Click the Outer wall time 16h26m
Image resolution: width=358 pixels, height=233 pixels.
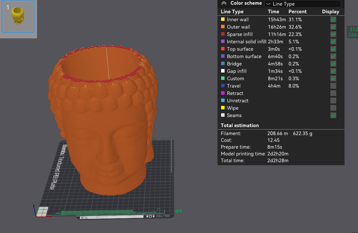click(x=277, y=27)
